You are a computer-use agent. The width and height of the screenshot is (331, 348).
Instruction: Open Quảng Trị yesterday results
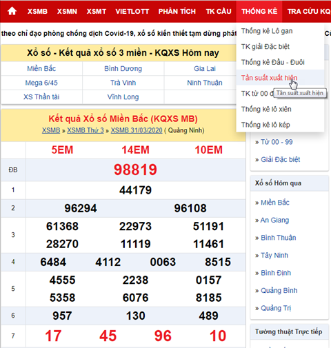pos(276,308)
